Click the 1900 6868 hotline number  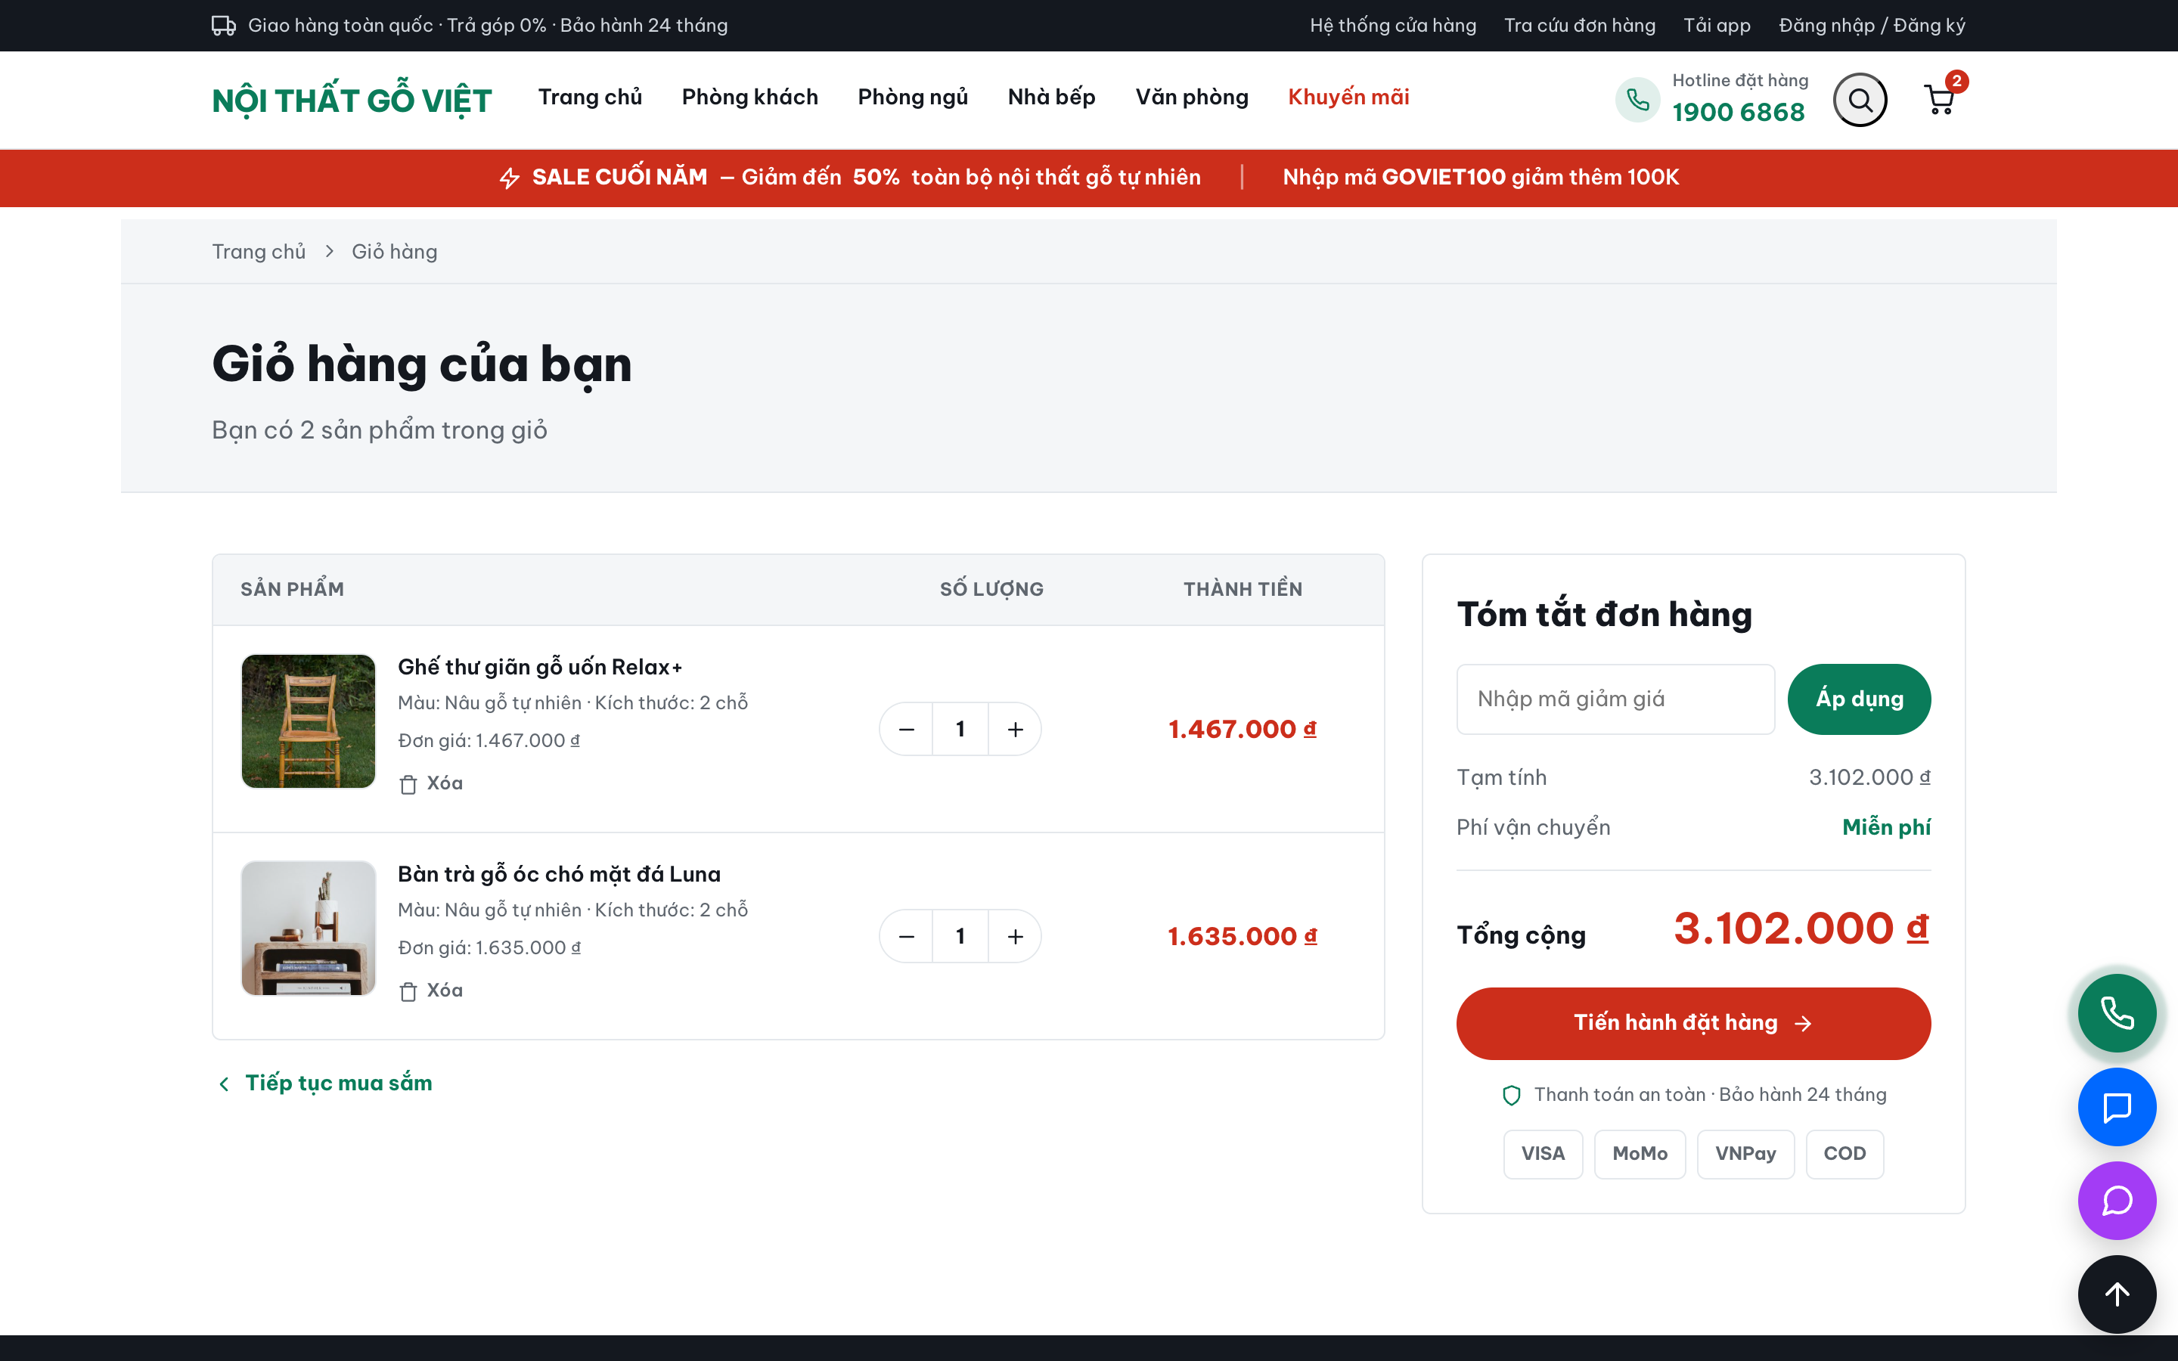1738,113
